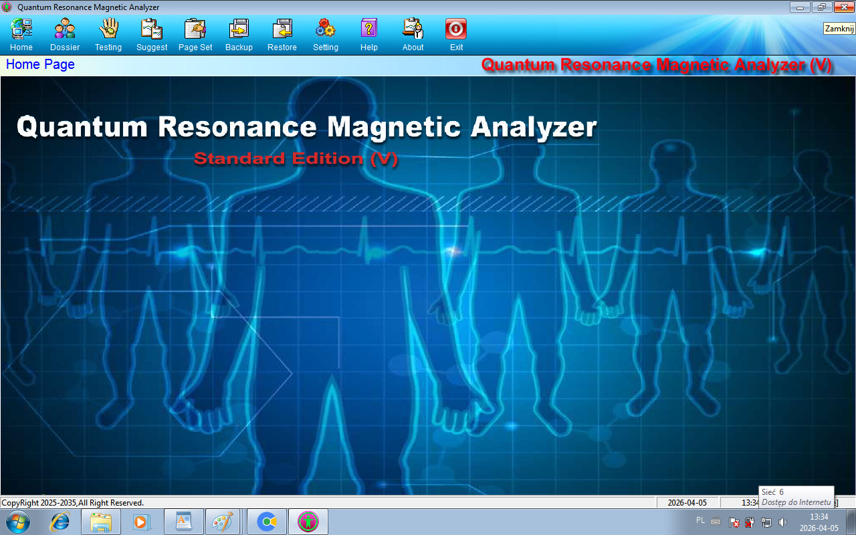Show the About information icon
Image resolution: width=856 pixels, height=535 pixels.
tap(413, 29)
